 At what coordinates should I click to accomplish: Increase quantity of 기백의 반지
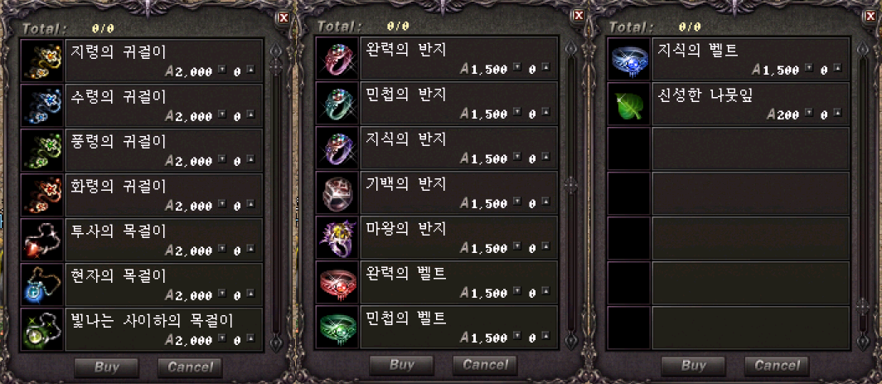coord(545,202)
